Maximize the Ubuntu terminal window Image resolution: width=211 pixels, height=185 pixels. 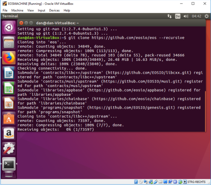(x=31, y=23)
